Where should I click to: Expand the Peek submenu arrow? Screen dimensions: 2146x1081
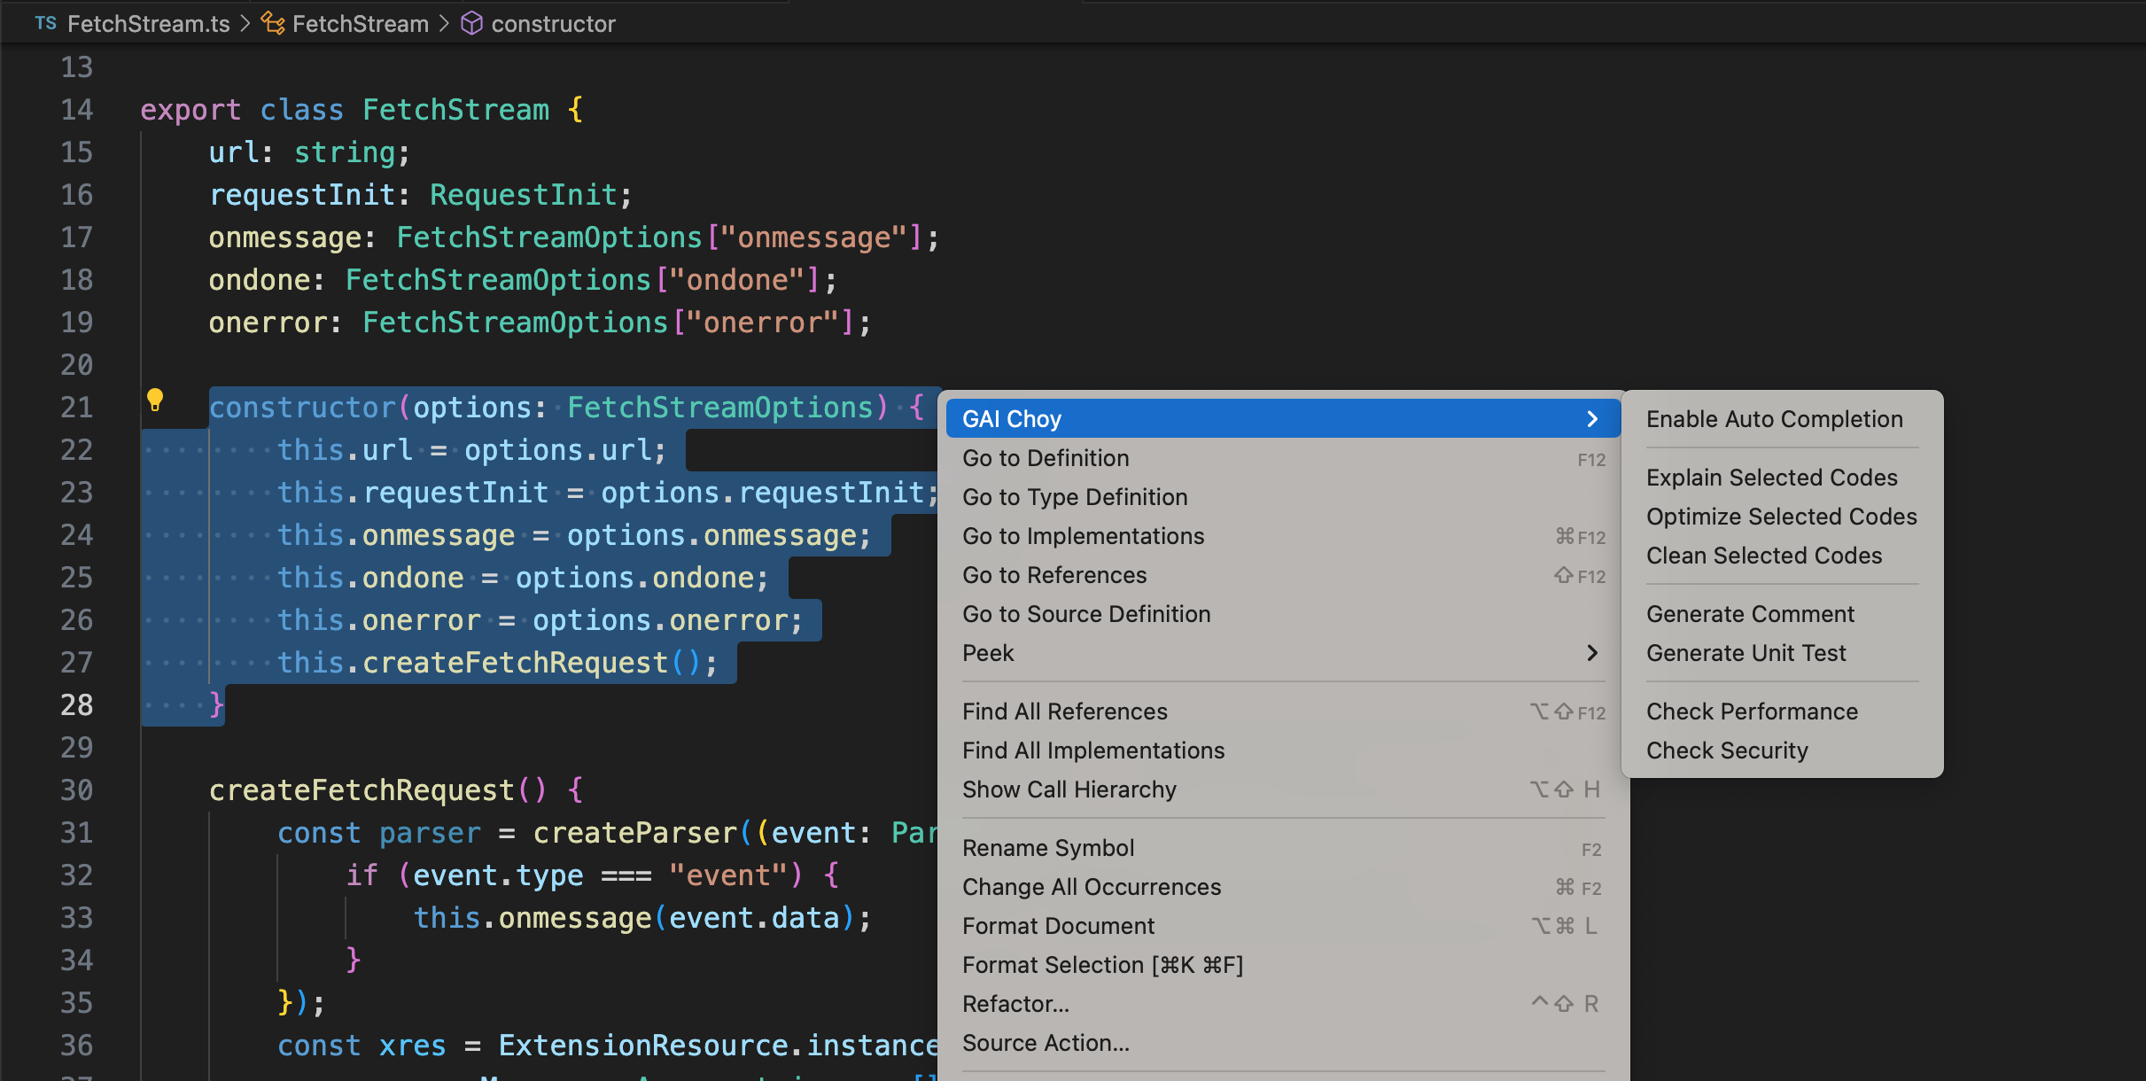tap(1596, 654)
